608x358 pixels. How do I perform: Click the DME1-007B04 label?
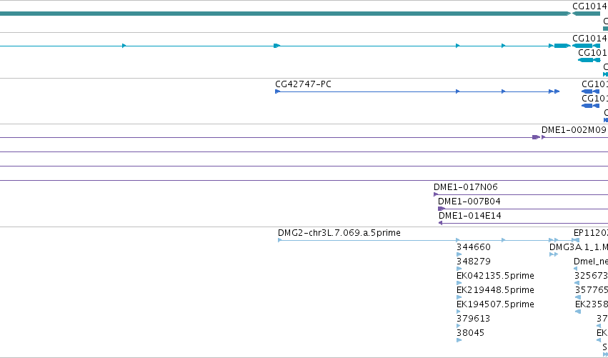pos(469,202)
